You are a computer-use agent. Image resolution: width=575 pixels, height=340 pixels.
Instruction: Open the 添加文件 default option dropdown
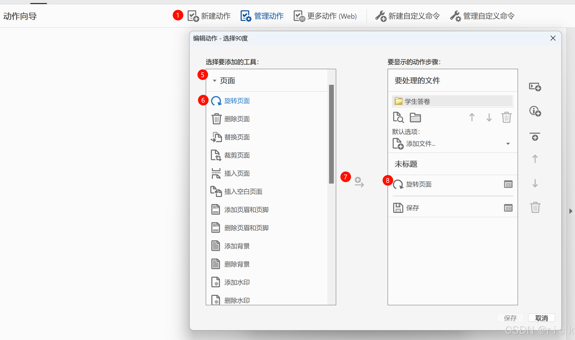508,144
